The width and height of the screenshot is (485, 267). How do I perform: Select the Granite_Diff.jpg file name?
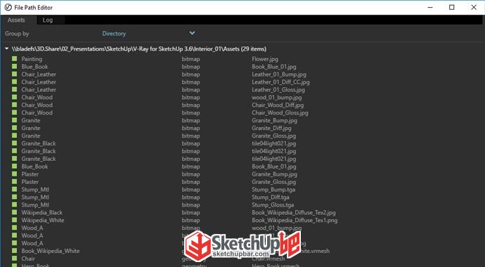click(x=271, y=128)
